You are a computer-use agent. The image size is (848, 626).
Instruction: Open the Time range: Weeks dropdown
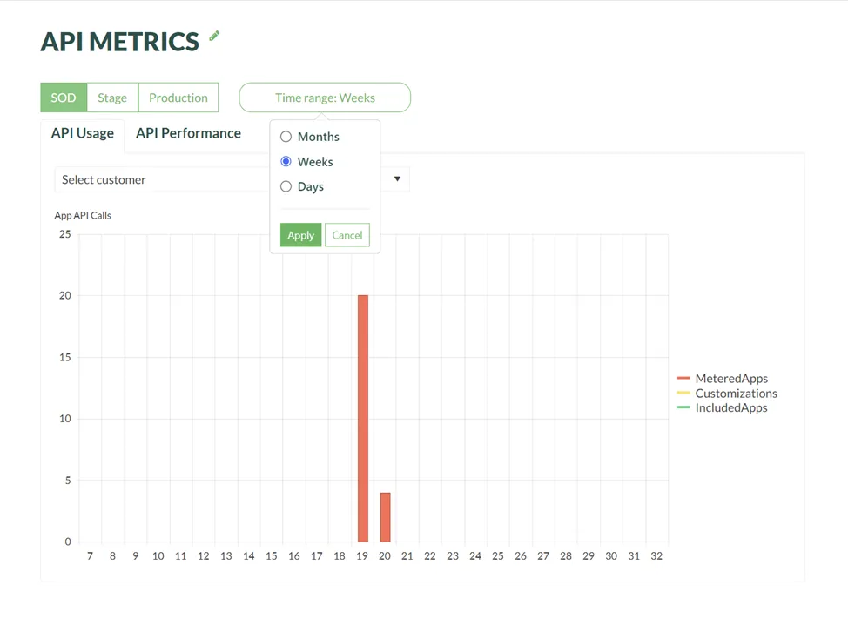click(325, 98)
